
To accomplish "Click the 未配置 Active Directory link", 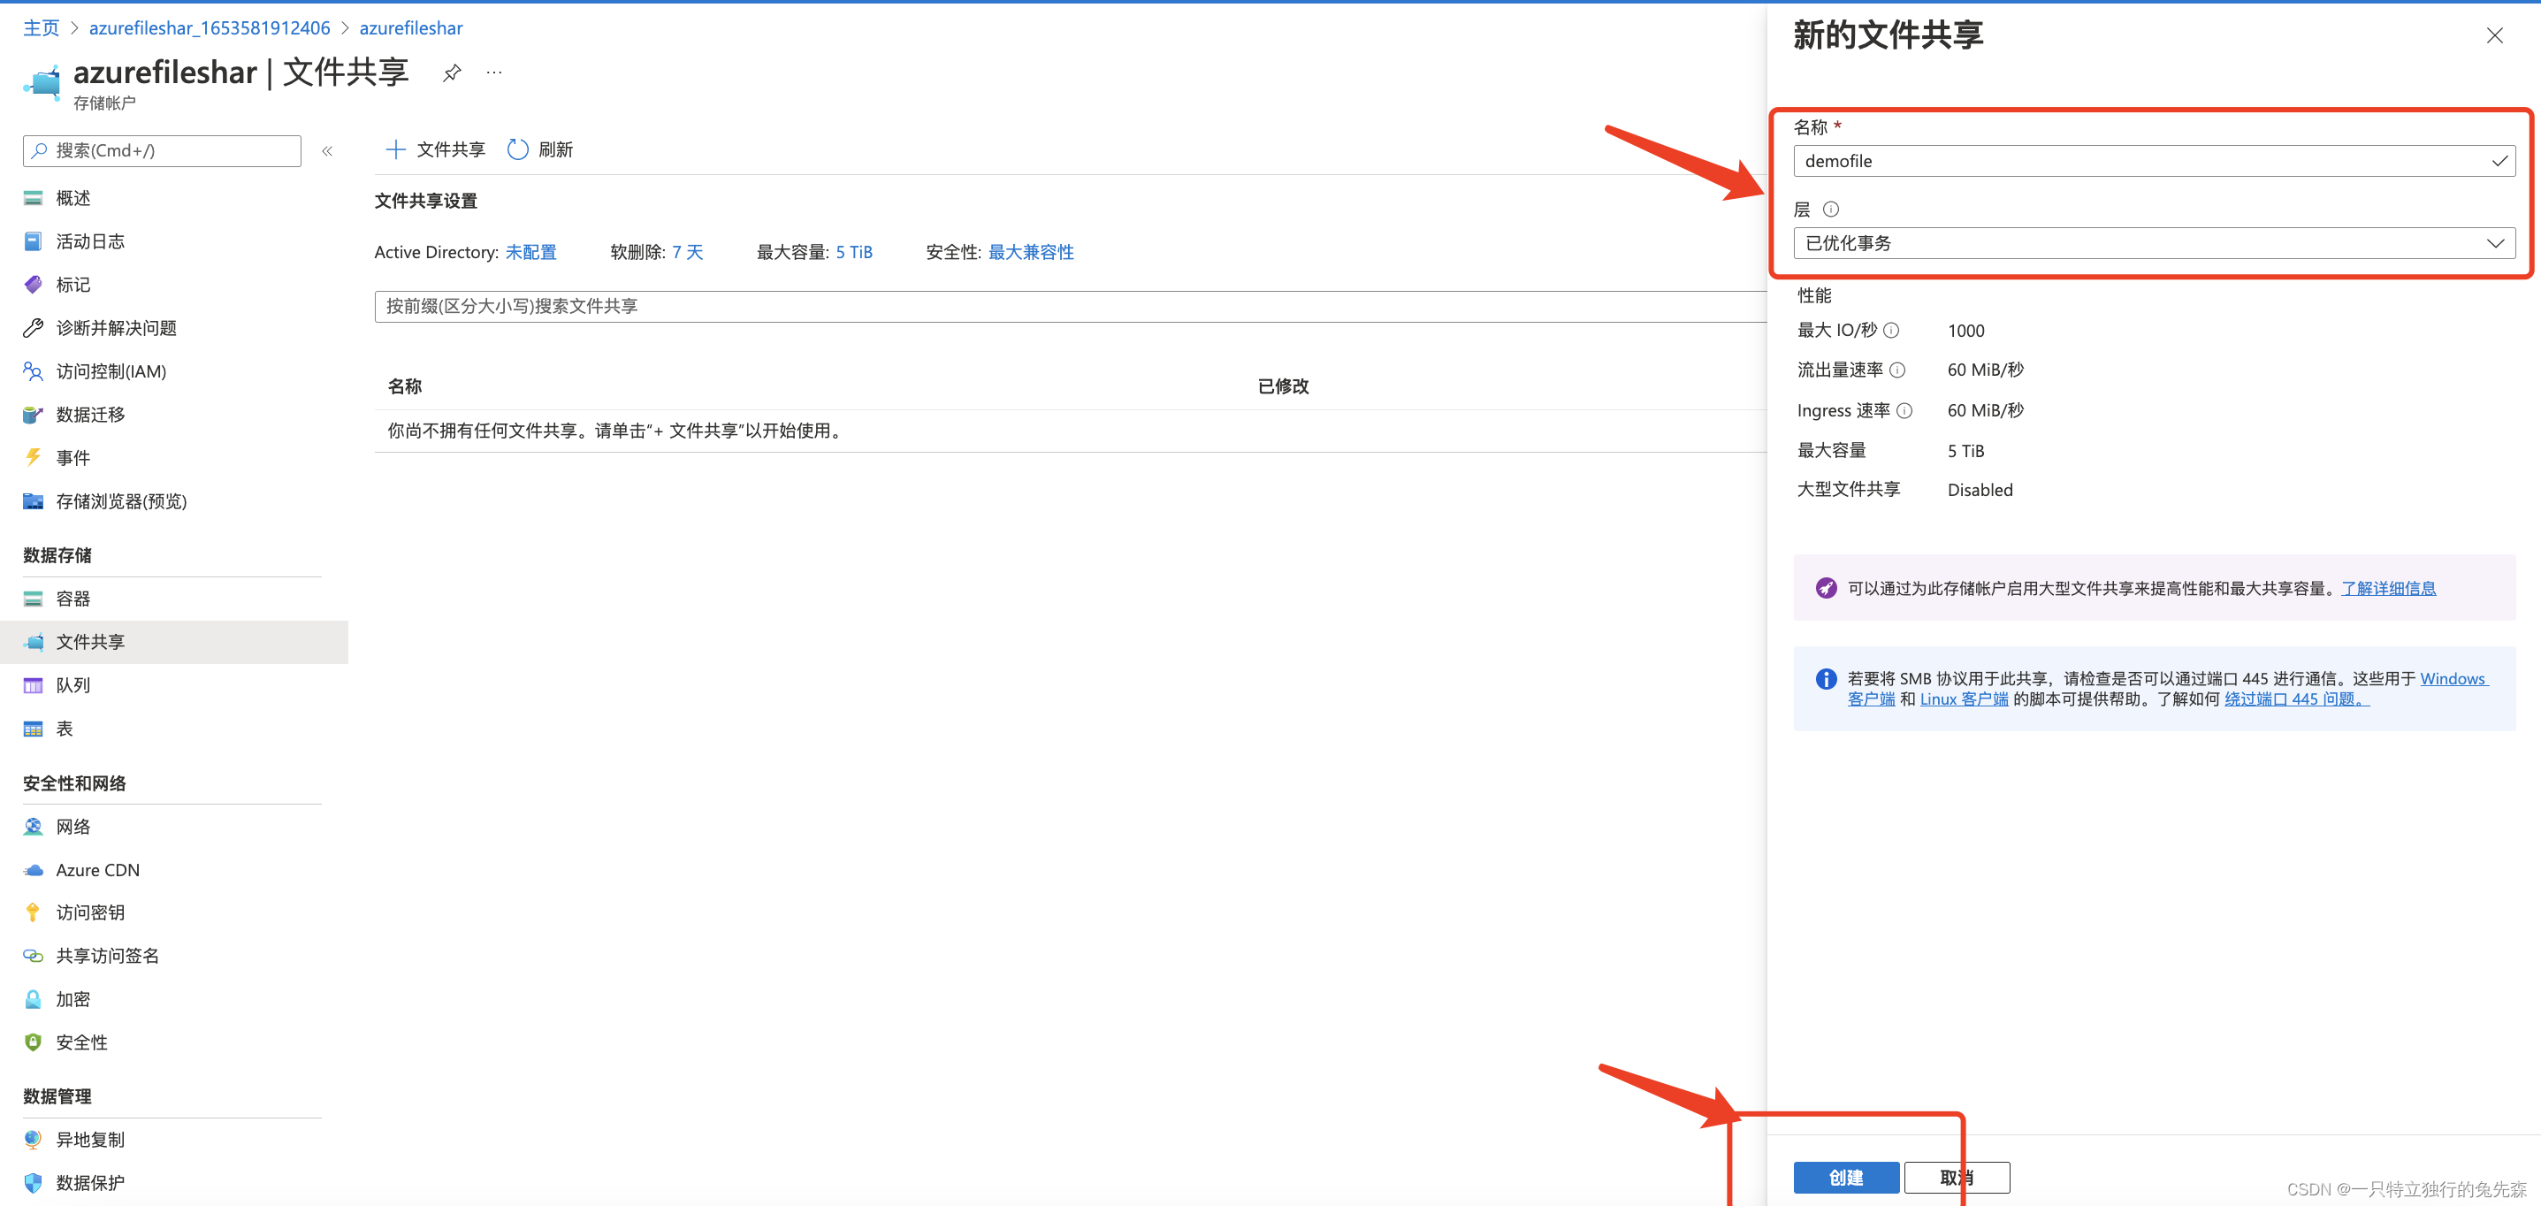I will pos(530,253).
